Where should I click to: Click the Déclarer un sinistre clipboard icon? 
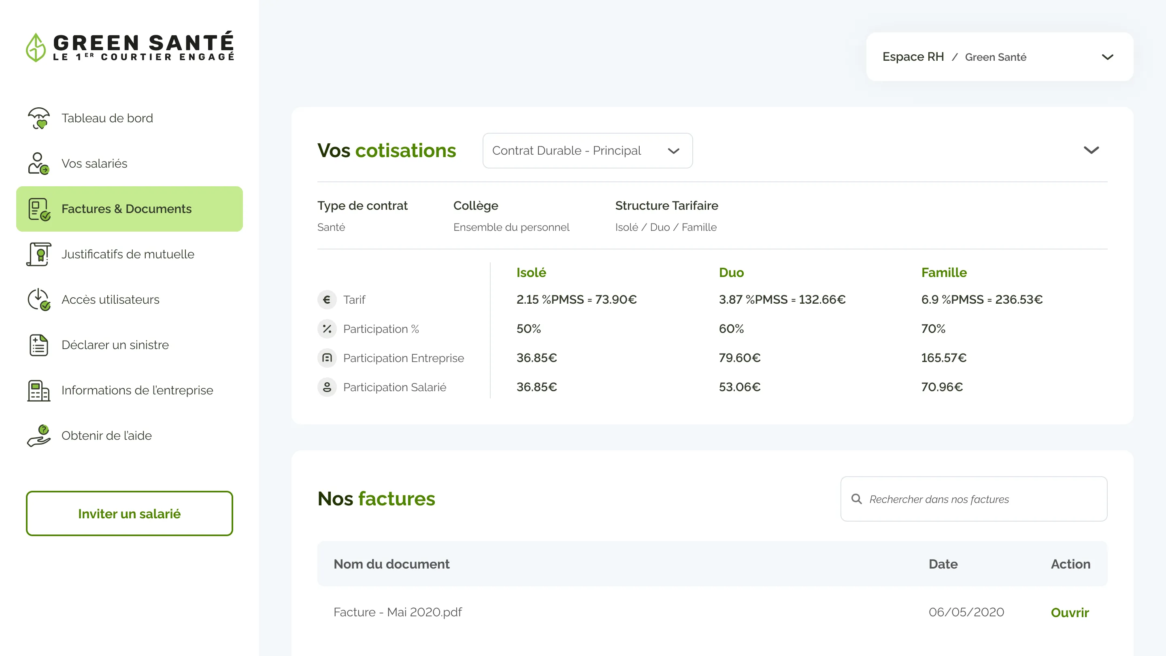[x=39, y=345]
